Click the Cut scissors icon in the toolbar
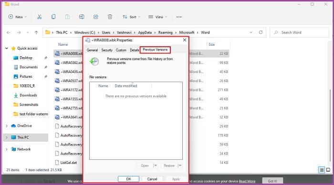The image size is (334, 185). point(39,17)
